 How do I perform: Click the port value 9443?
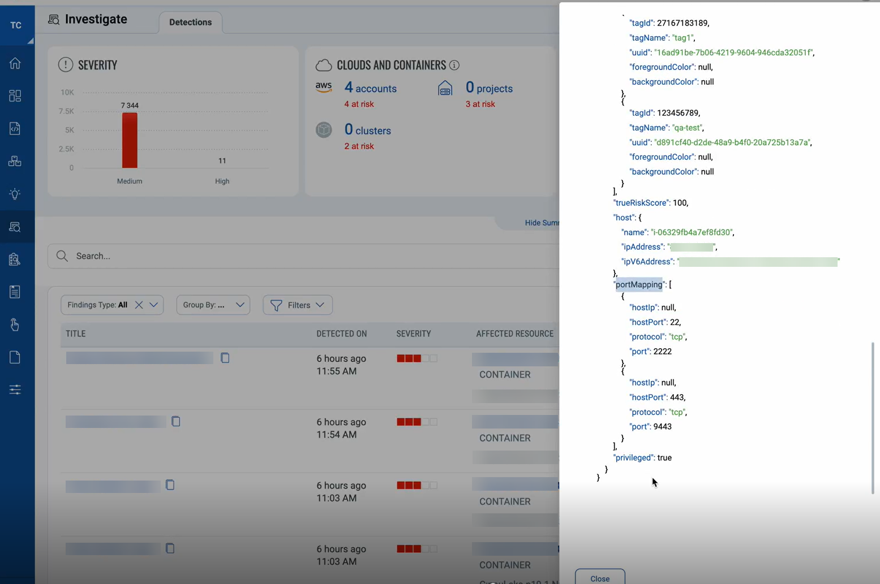662,427
